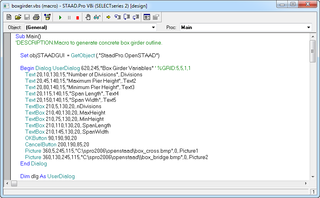This screenshot has width=320, height=198.
Task: Click the 'Maximum Pier Height' Text line
Action: pyautogui.click(x=80, y=81)
